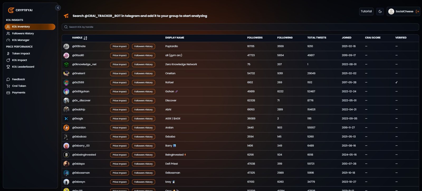This screenshot has width=422, height=191.
Task: Open Price Impact for @0itsali0
Action: [119, 55]
